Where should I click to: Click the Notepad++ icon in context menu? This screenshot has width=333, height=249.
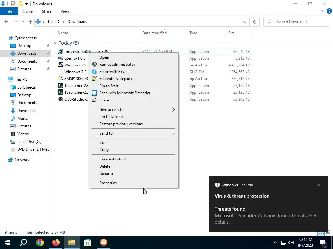[x=94, y=79]
